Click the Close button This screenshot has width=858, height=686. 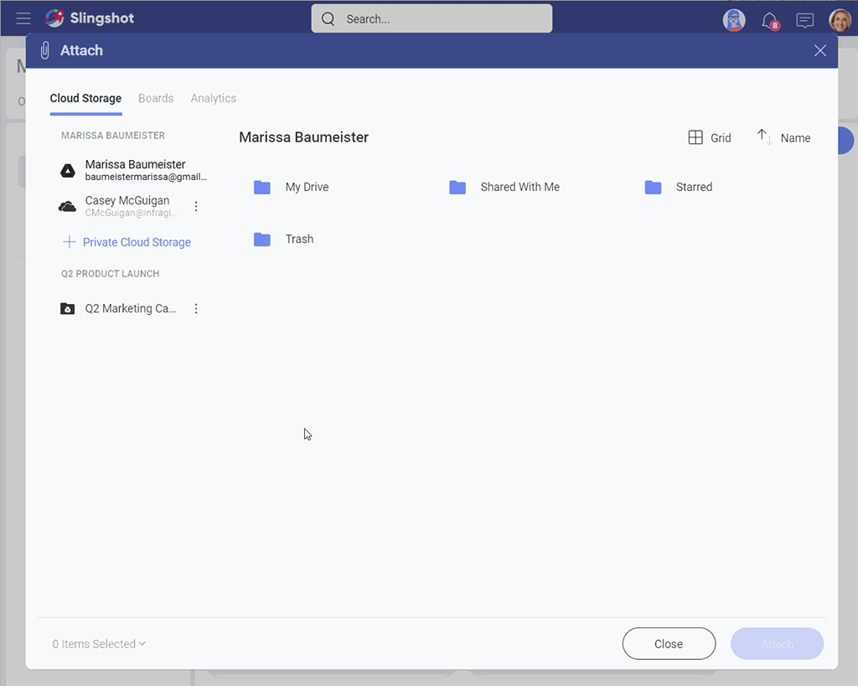pyautogui.click(x=669, y=644)
